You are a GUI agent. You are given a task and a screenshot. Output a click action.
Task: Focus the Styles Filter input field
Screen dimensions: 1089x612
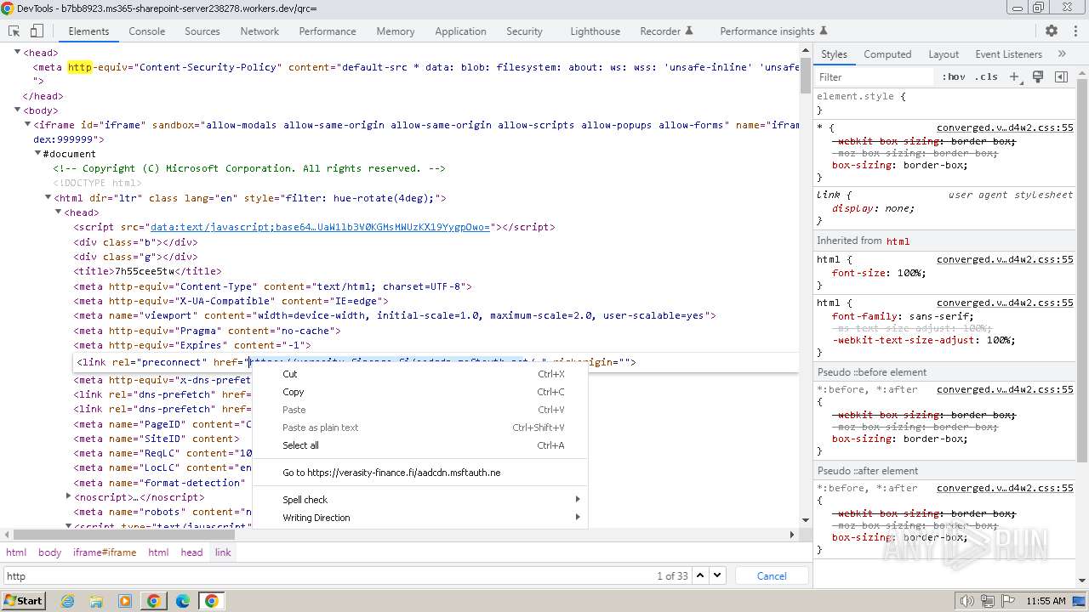[875, 76]
